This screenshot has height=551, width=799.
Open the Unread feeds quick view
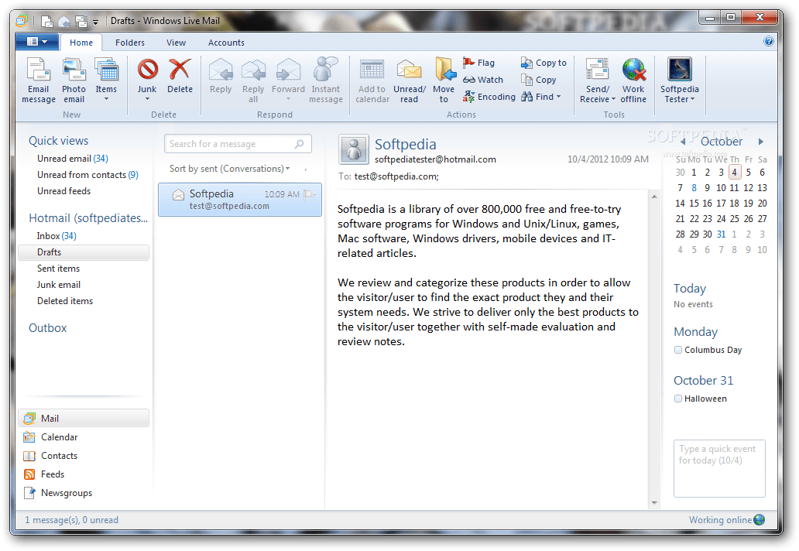coord(63,191)
